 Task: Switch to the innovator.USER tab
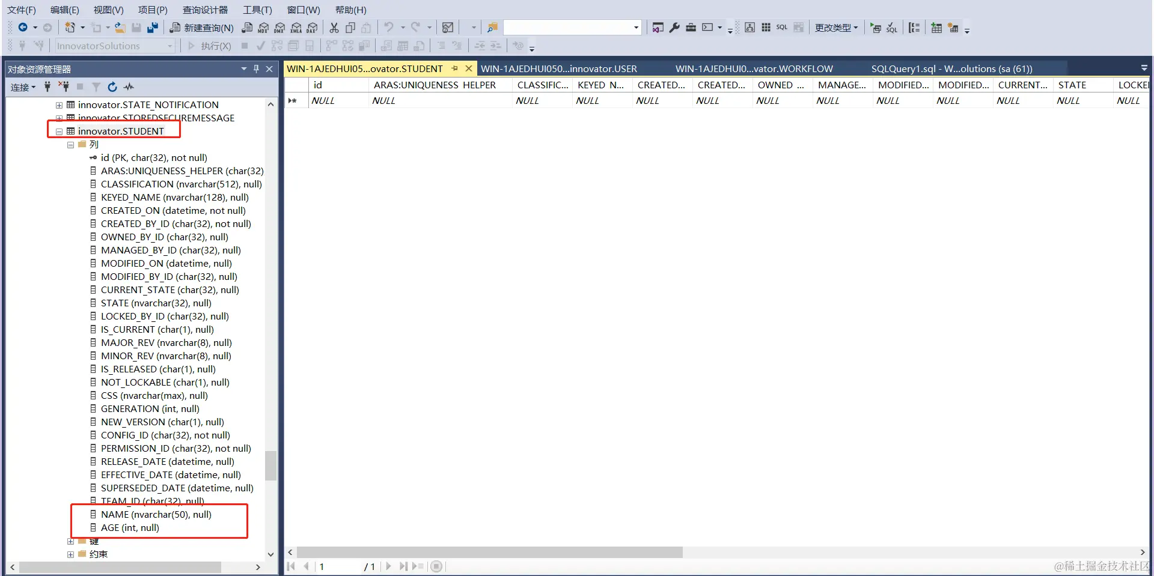tap(559, 68)
